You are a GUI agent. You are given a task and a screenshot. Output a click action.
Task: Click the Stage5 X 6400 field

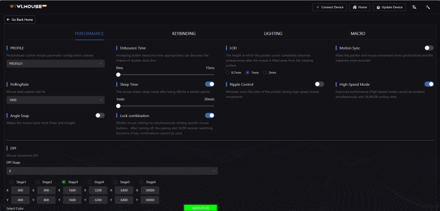click(124, 191)
